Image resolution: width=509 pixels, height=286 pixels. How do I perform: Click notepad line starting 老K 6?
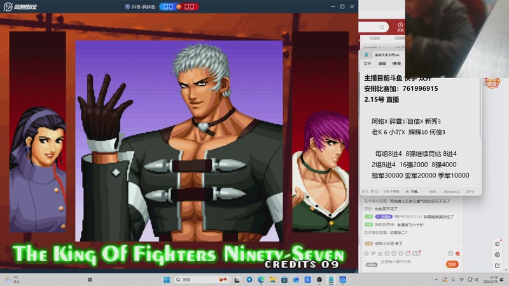tap(408, 132)
